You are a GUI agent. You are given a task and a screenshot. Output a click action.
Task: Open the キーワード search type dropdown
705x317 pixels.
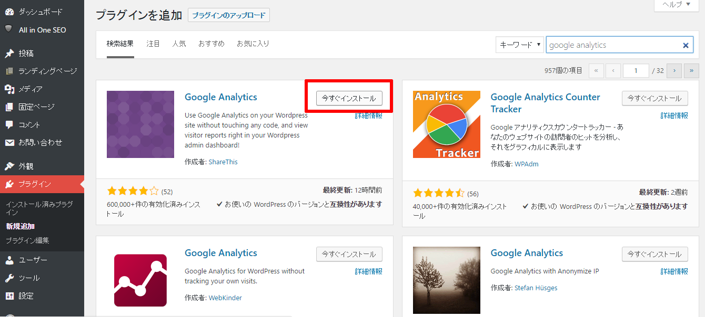pyautogui.click(x=519, y=45)
